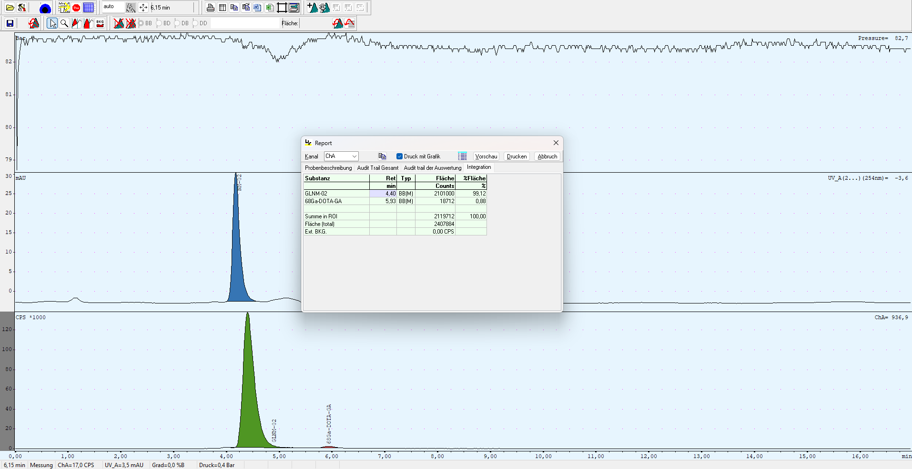The image size is (912, 469).
Task: Click the Drucken button
Action: (517, 156)
